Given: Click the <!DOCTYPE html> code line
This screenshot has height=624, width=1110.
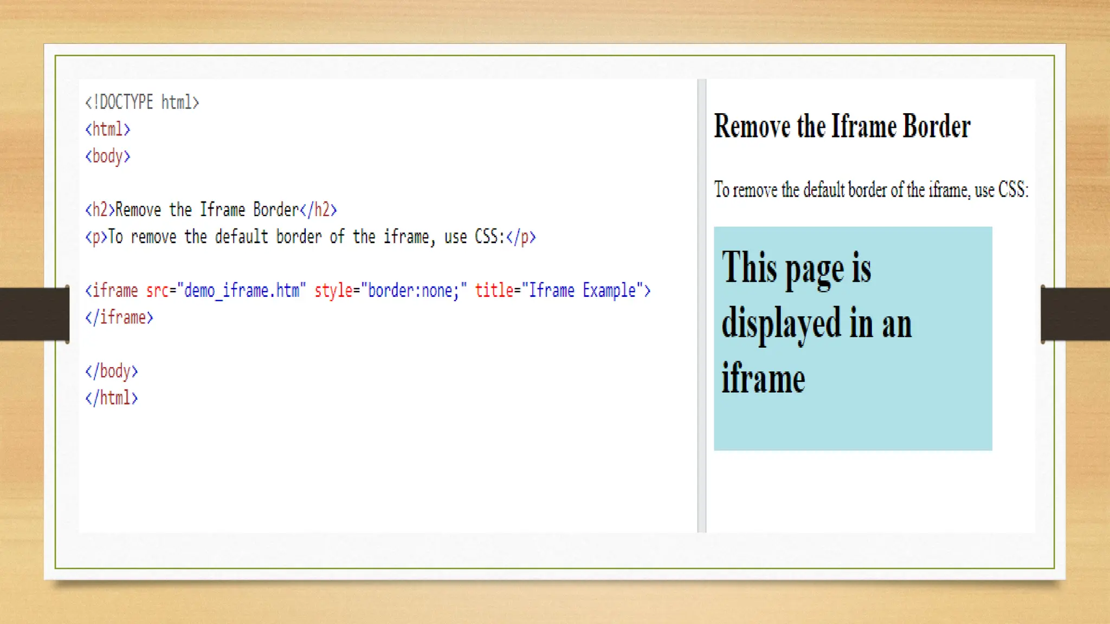Looking at the screenshot, I should point(142,102).
